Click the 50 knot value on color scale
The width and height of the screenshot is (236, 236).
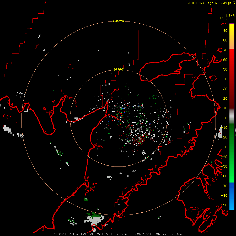point(225,69)
